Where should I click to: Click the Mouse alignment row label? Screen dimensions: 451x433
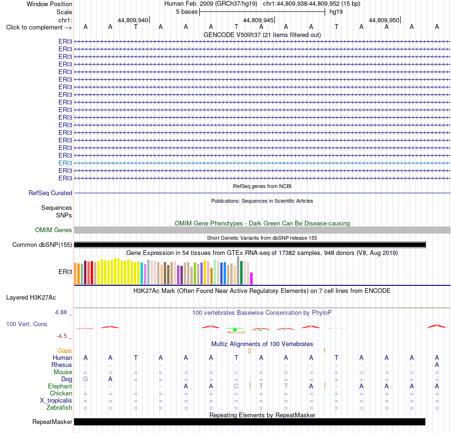tap(63, 372)
